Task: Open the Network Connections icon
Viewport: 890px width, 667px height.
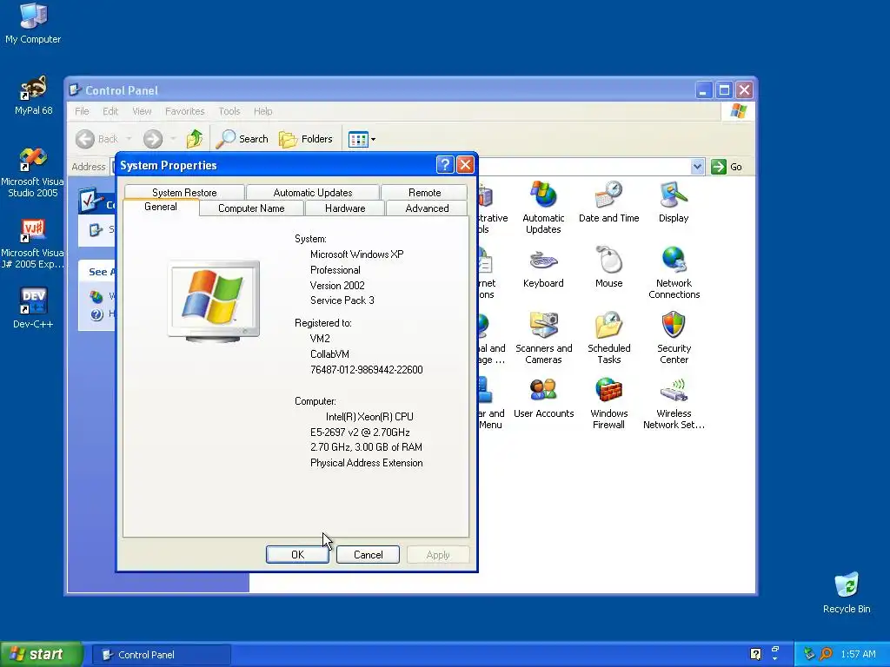Action: point(674,272)
